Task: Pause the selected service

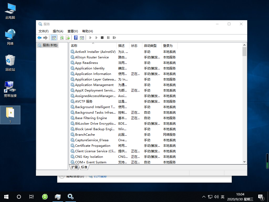Action: [x=108, y=38]
